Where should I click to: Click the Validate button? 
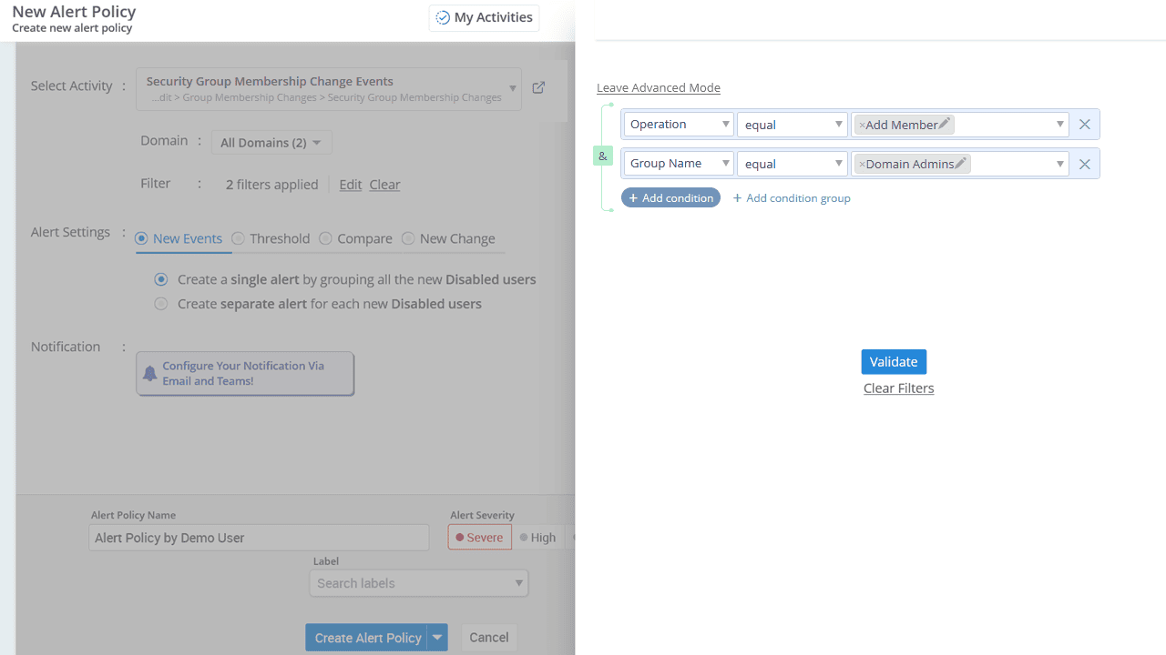tap(894, 361)
